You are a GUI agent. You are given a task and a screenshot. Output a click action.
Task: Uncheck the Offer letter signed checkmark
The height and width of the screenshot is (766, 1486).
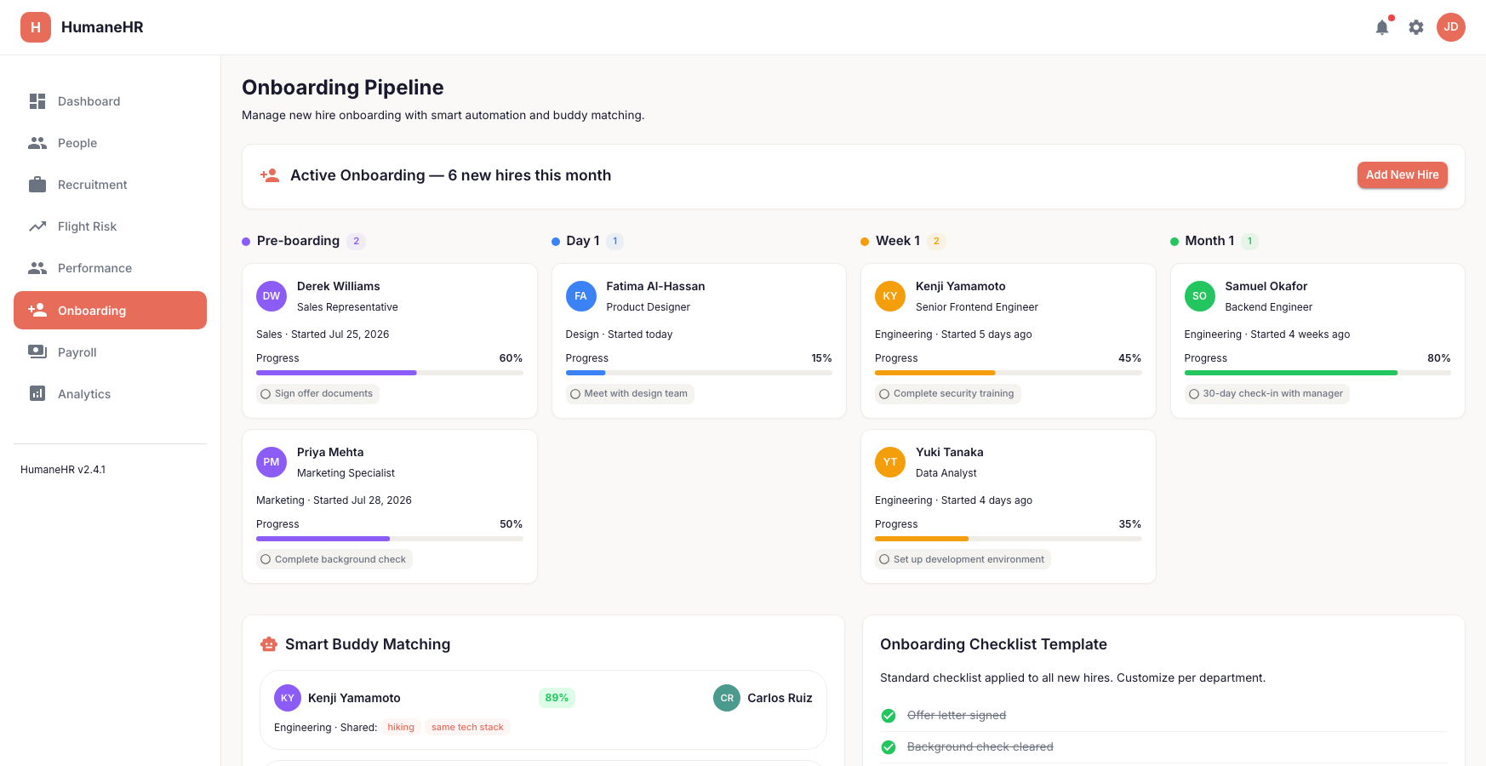coord(889,716)
